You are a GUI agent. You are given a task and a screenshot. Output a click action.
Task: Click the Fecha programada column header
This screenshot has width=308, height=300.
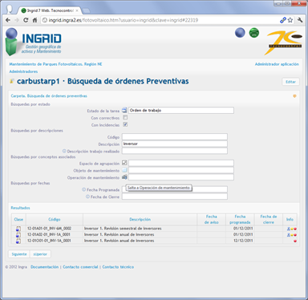pos(240,219)
